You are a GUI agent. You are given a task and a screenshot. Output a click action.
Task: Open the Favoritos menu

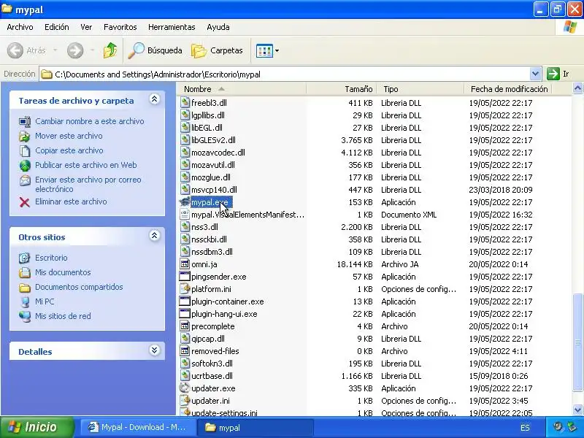pos(120,27)
